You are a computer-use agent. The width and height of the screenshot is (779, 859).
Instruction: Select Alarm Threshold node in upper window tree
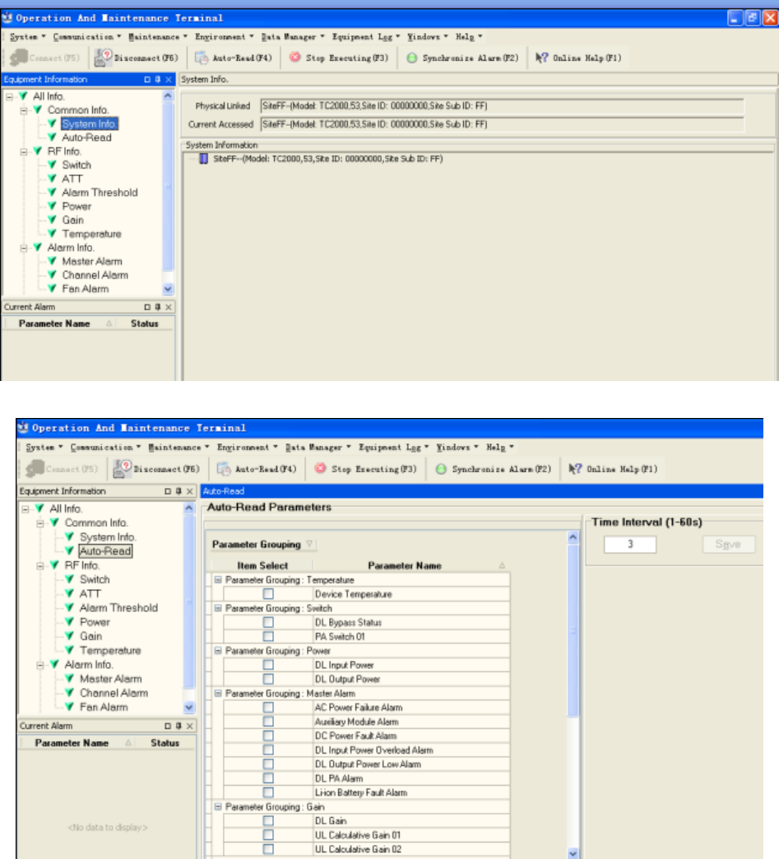point(100,193)
